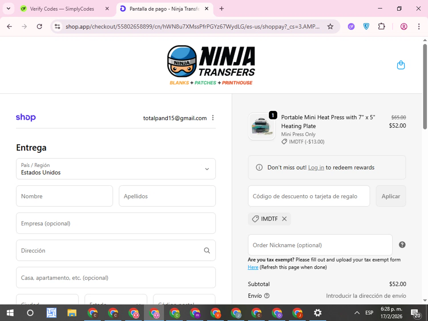Open the browser Extensions puzzle icon

[381, 27]
